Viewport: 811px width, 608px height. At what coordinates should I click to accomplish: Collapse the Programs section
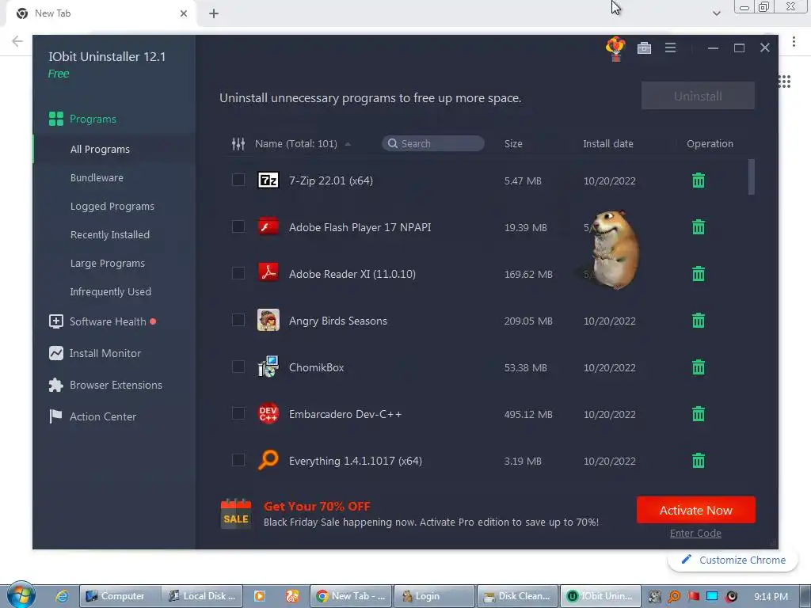point(82,119)
